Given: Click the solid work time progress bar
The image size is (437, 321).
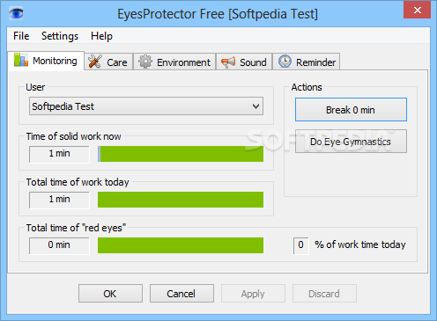Looking at the screenshot, I should [181, 154].
